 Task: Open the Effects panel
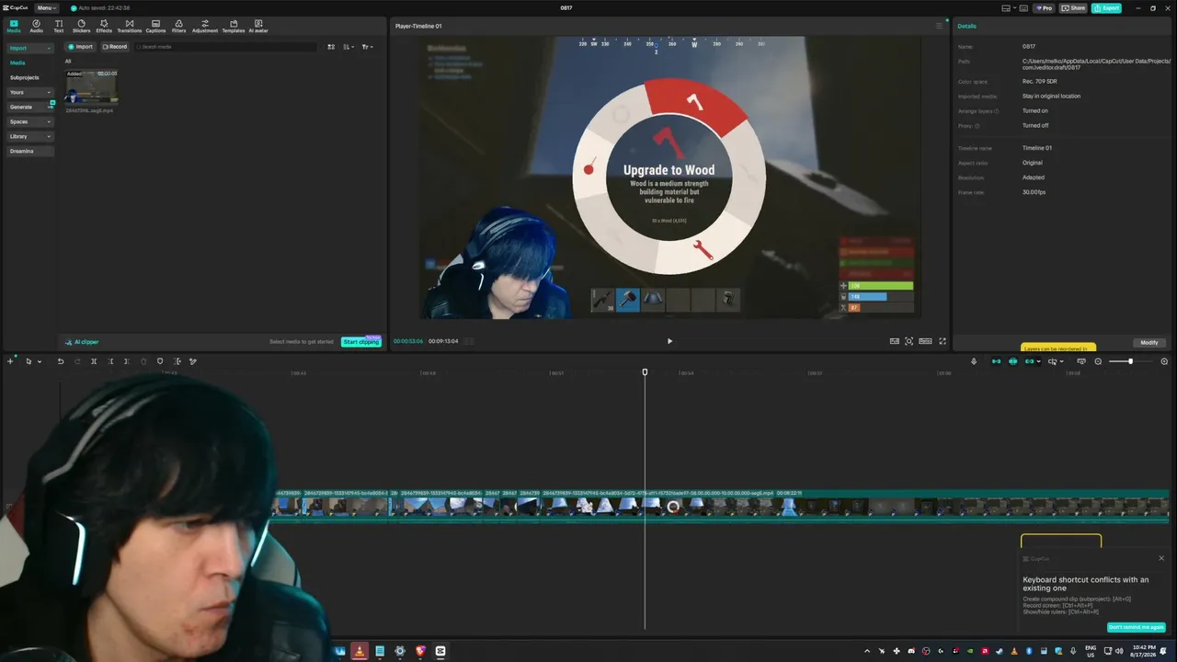click(104, 26)
